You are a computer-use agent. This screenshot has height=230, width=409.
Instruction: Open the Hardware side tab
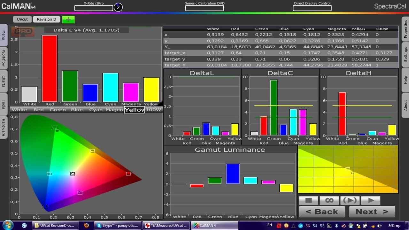pyautogui.click(x=4, y=127)
